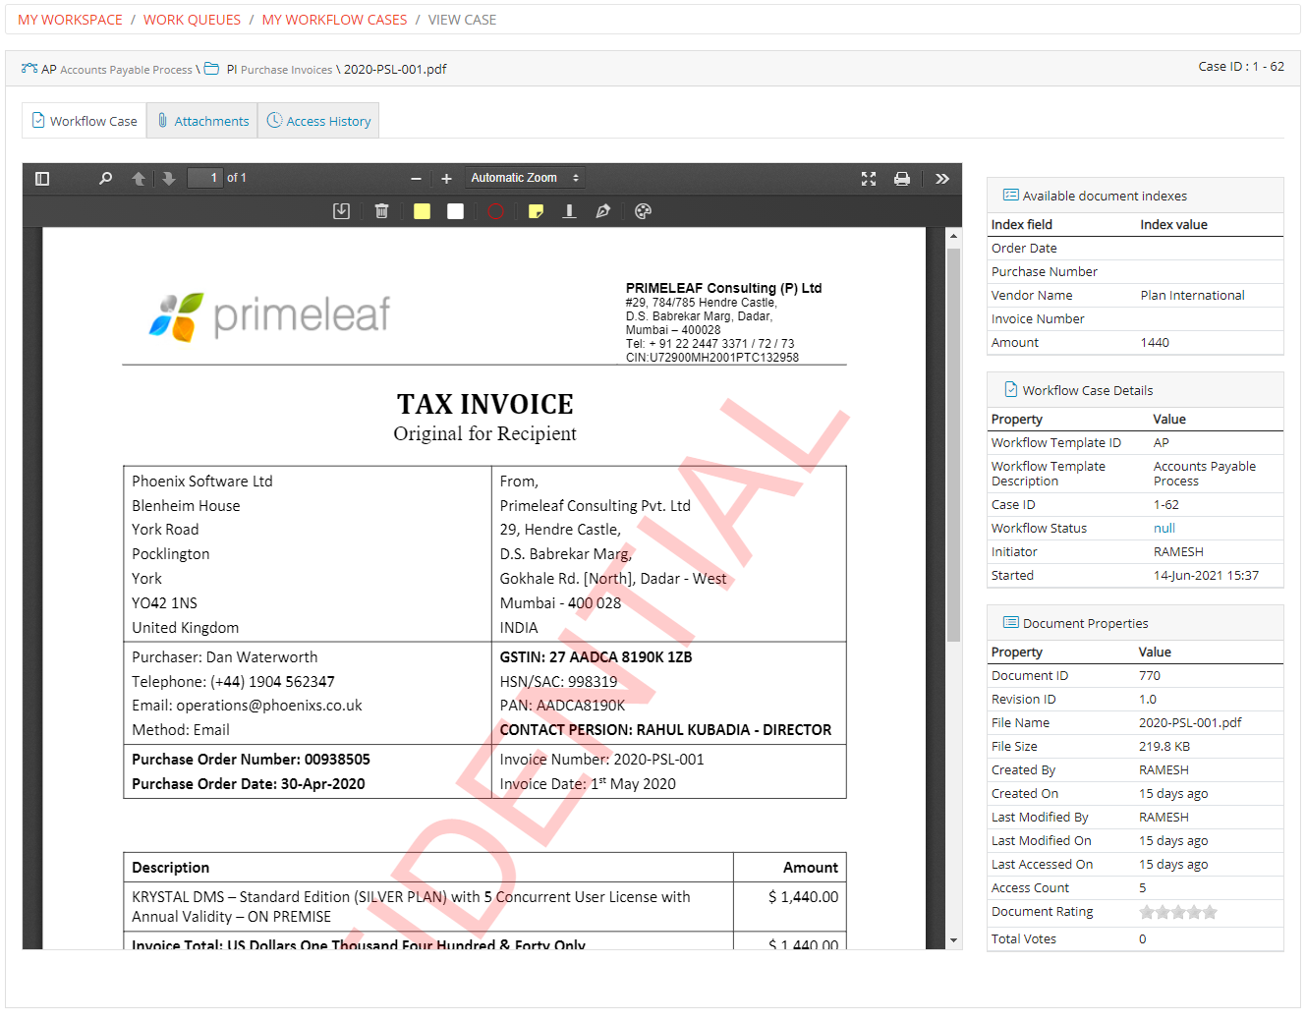The height and width of the screenshot is (1021, 1306).
Task: Toggle the PDF viewer sidebar
Action: (42, 179)
